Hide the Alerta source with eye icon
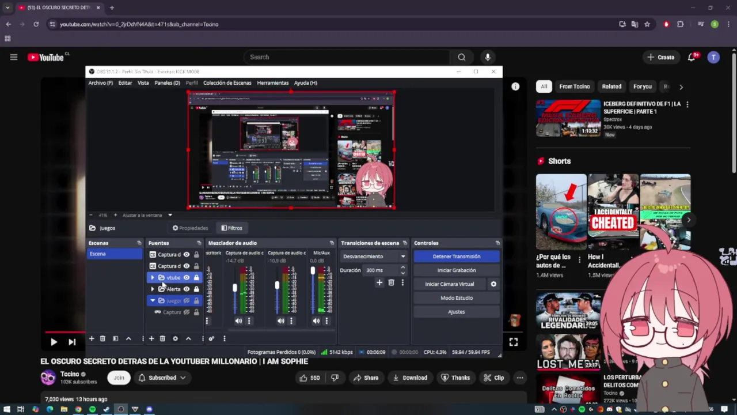This screenshot has height=415, width=737. pos(187,289)
